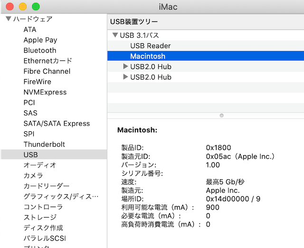Click the Macintosh: detail heading
Image resolution: width=304 pixels, height=248 pixels.
[137, 130]
